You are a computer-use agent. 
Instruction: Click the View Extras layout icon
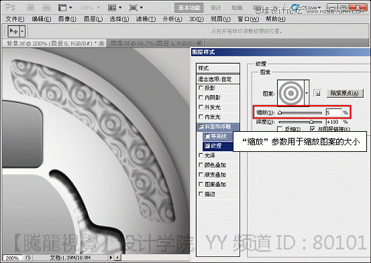(x=62, y=8)
